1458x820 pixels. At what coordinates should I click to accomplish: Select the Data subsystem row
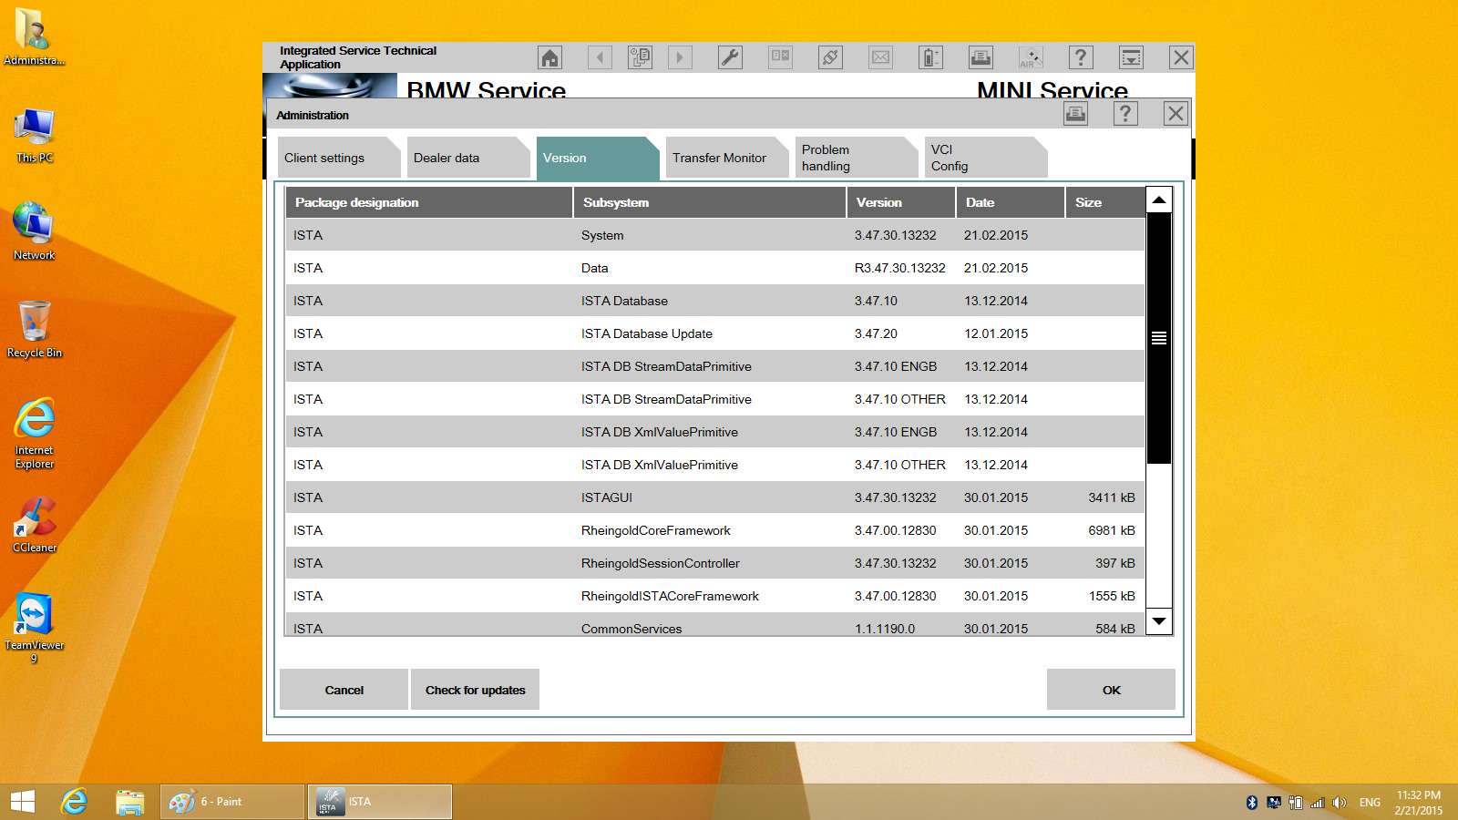(x=715, y=268)
